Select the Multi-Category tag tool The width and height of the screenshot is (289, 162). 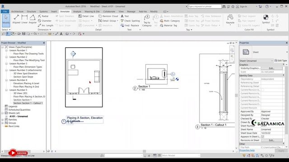point(170,21)
